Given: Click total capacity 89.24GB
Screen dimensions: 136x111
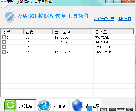Looking at the screenshot, I should (x=102, y=42).
